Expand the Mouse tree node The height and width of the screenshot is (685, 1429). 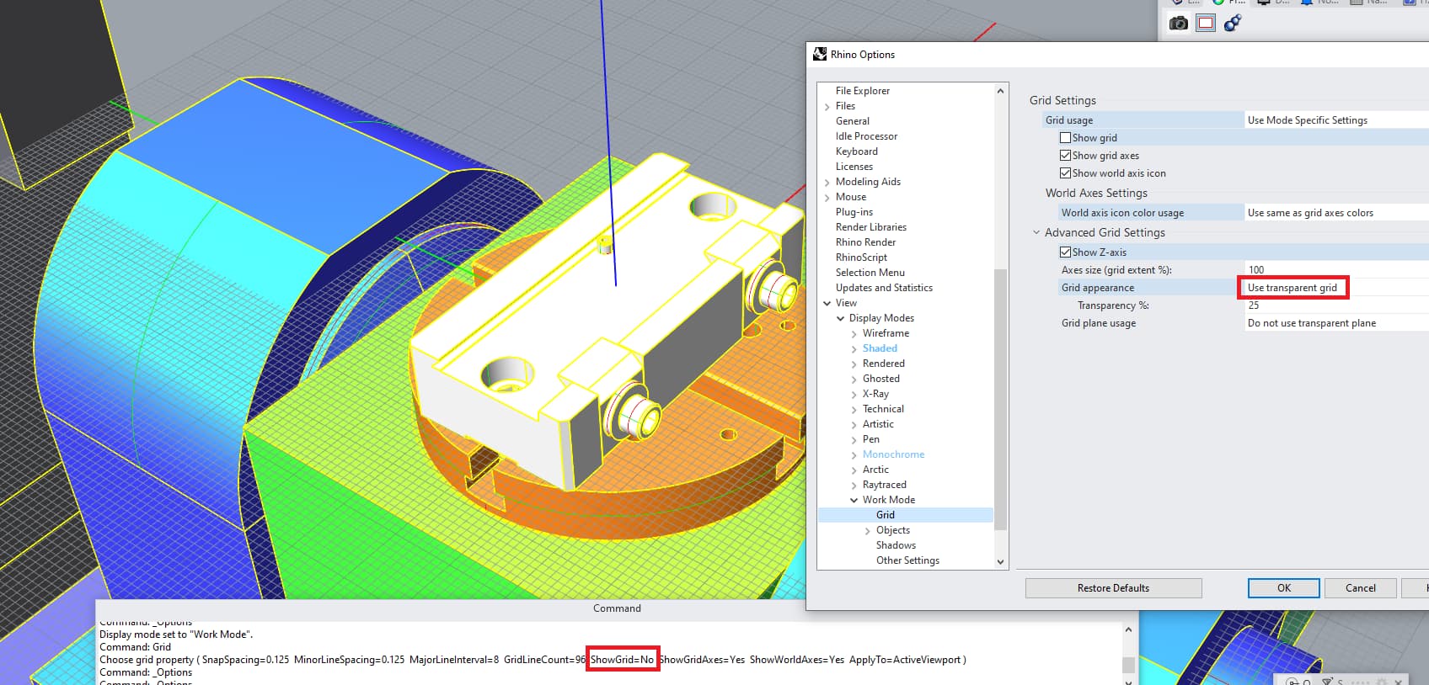[x=827, y=198]
